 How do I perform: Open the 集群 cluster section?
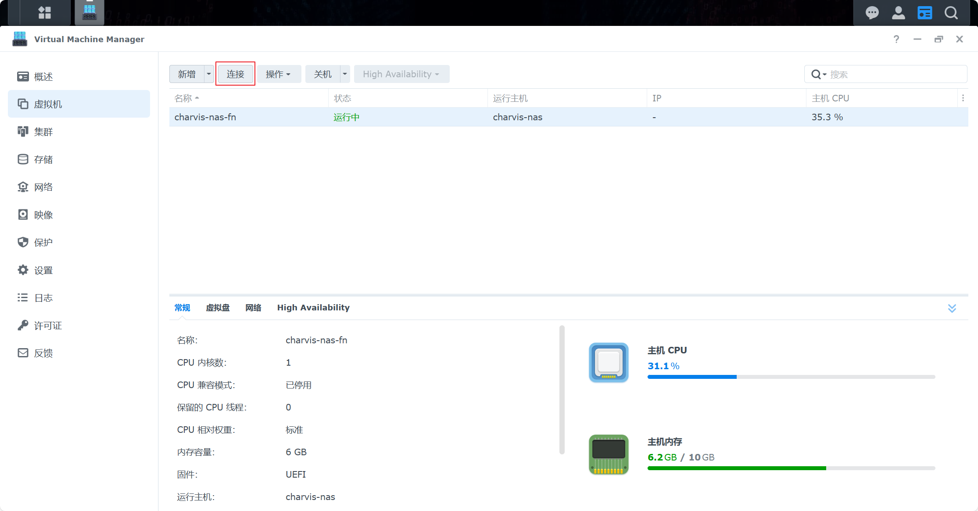43,132
